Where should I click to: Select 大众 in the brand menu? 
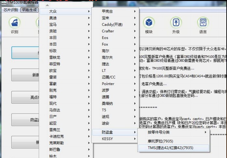click(65, 11)
